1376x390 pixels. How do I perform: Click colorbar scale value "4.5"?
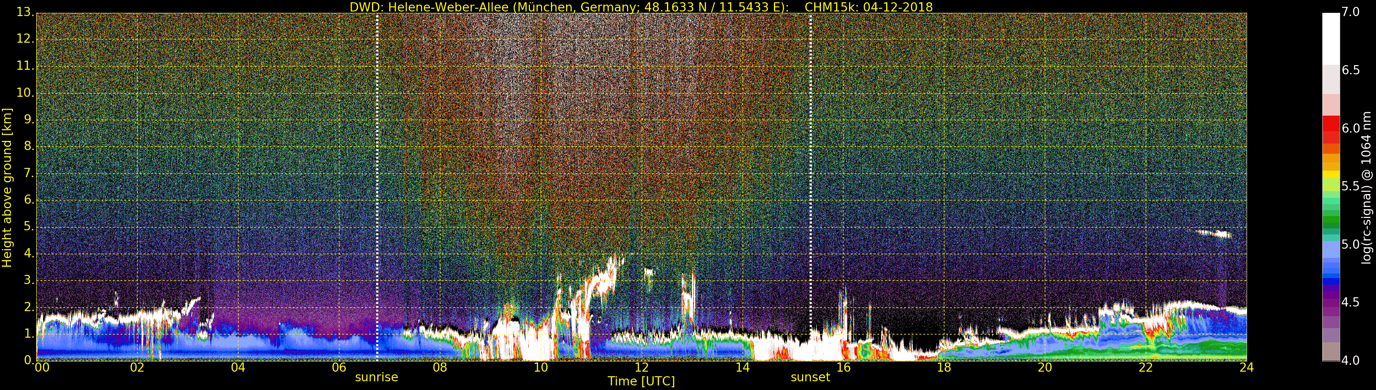click(1351, 302)
